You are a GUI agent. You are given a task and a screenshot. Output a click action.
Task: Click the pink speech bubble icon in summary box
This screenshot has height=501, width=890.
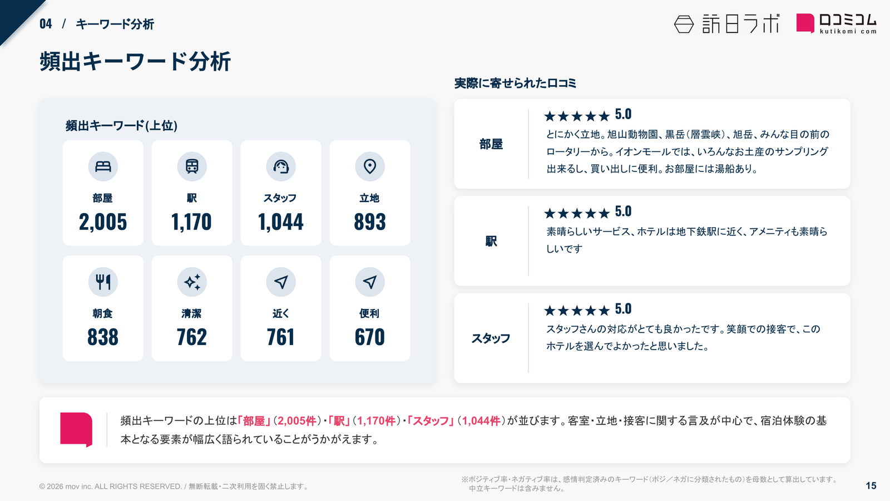[76, 429]
